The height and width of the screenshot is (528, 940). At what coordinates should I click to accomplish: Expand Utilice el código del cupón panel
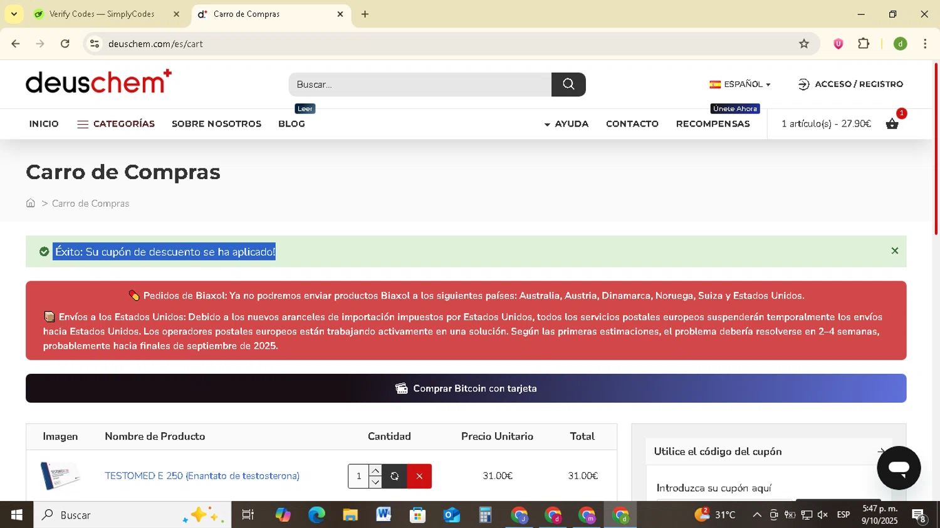769,452
